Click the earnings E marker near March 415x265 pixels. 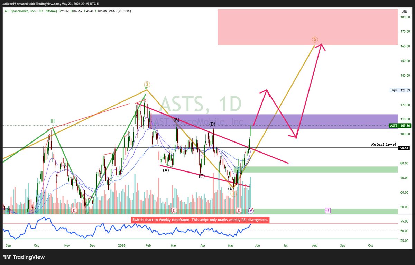[x=174, y=210]
